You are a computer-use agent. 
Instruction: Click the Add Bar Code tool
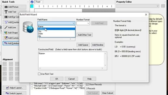tap(11, 17)
